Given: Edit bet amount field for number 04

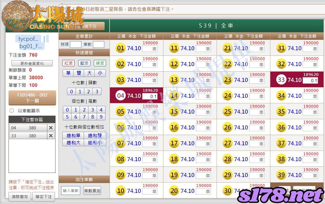Looking at the screenshot, I should [x=150, y=96].
